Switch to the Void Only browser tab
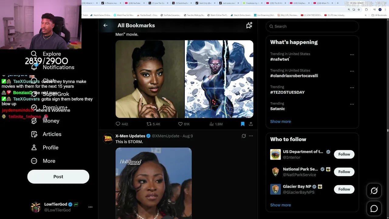The image size is (389, 219). 206,3
